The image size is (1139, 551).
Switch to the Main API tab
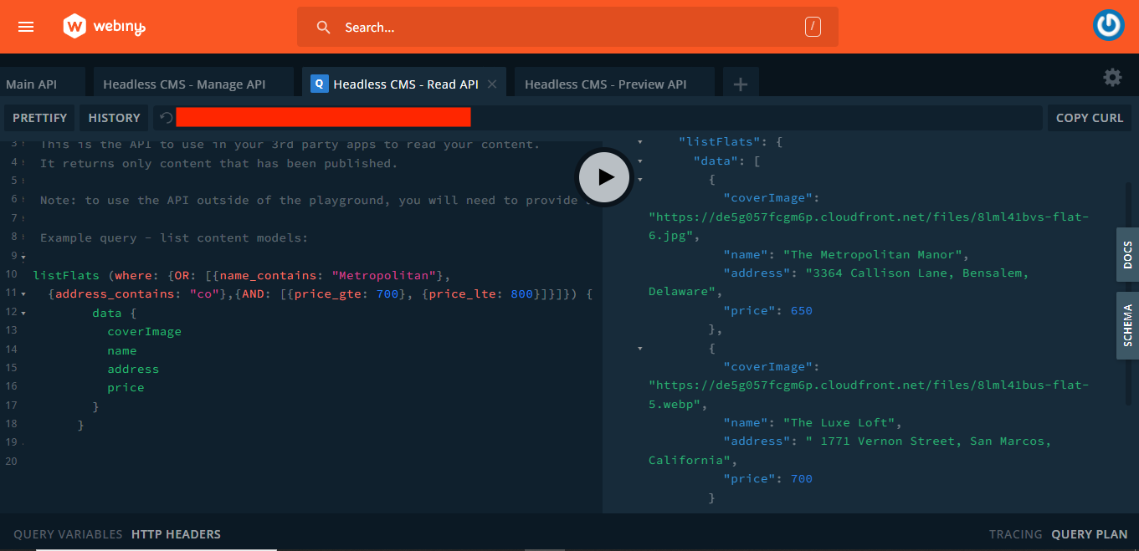pos(31,83)
